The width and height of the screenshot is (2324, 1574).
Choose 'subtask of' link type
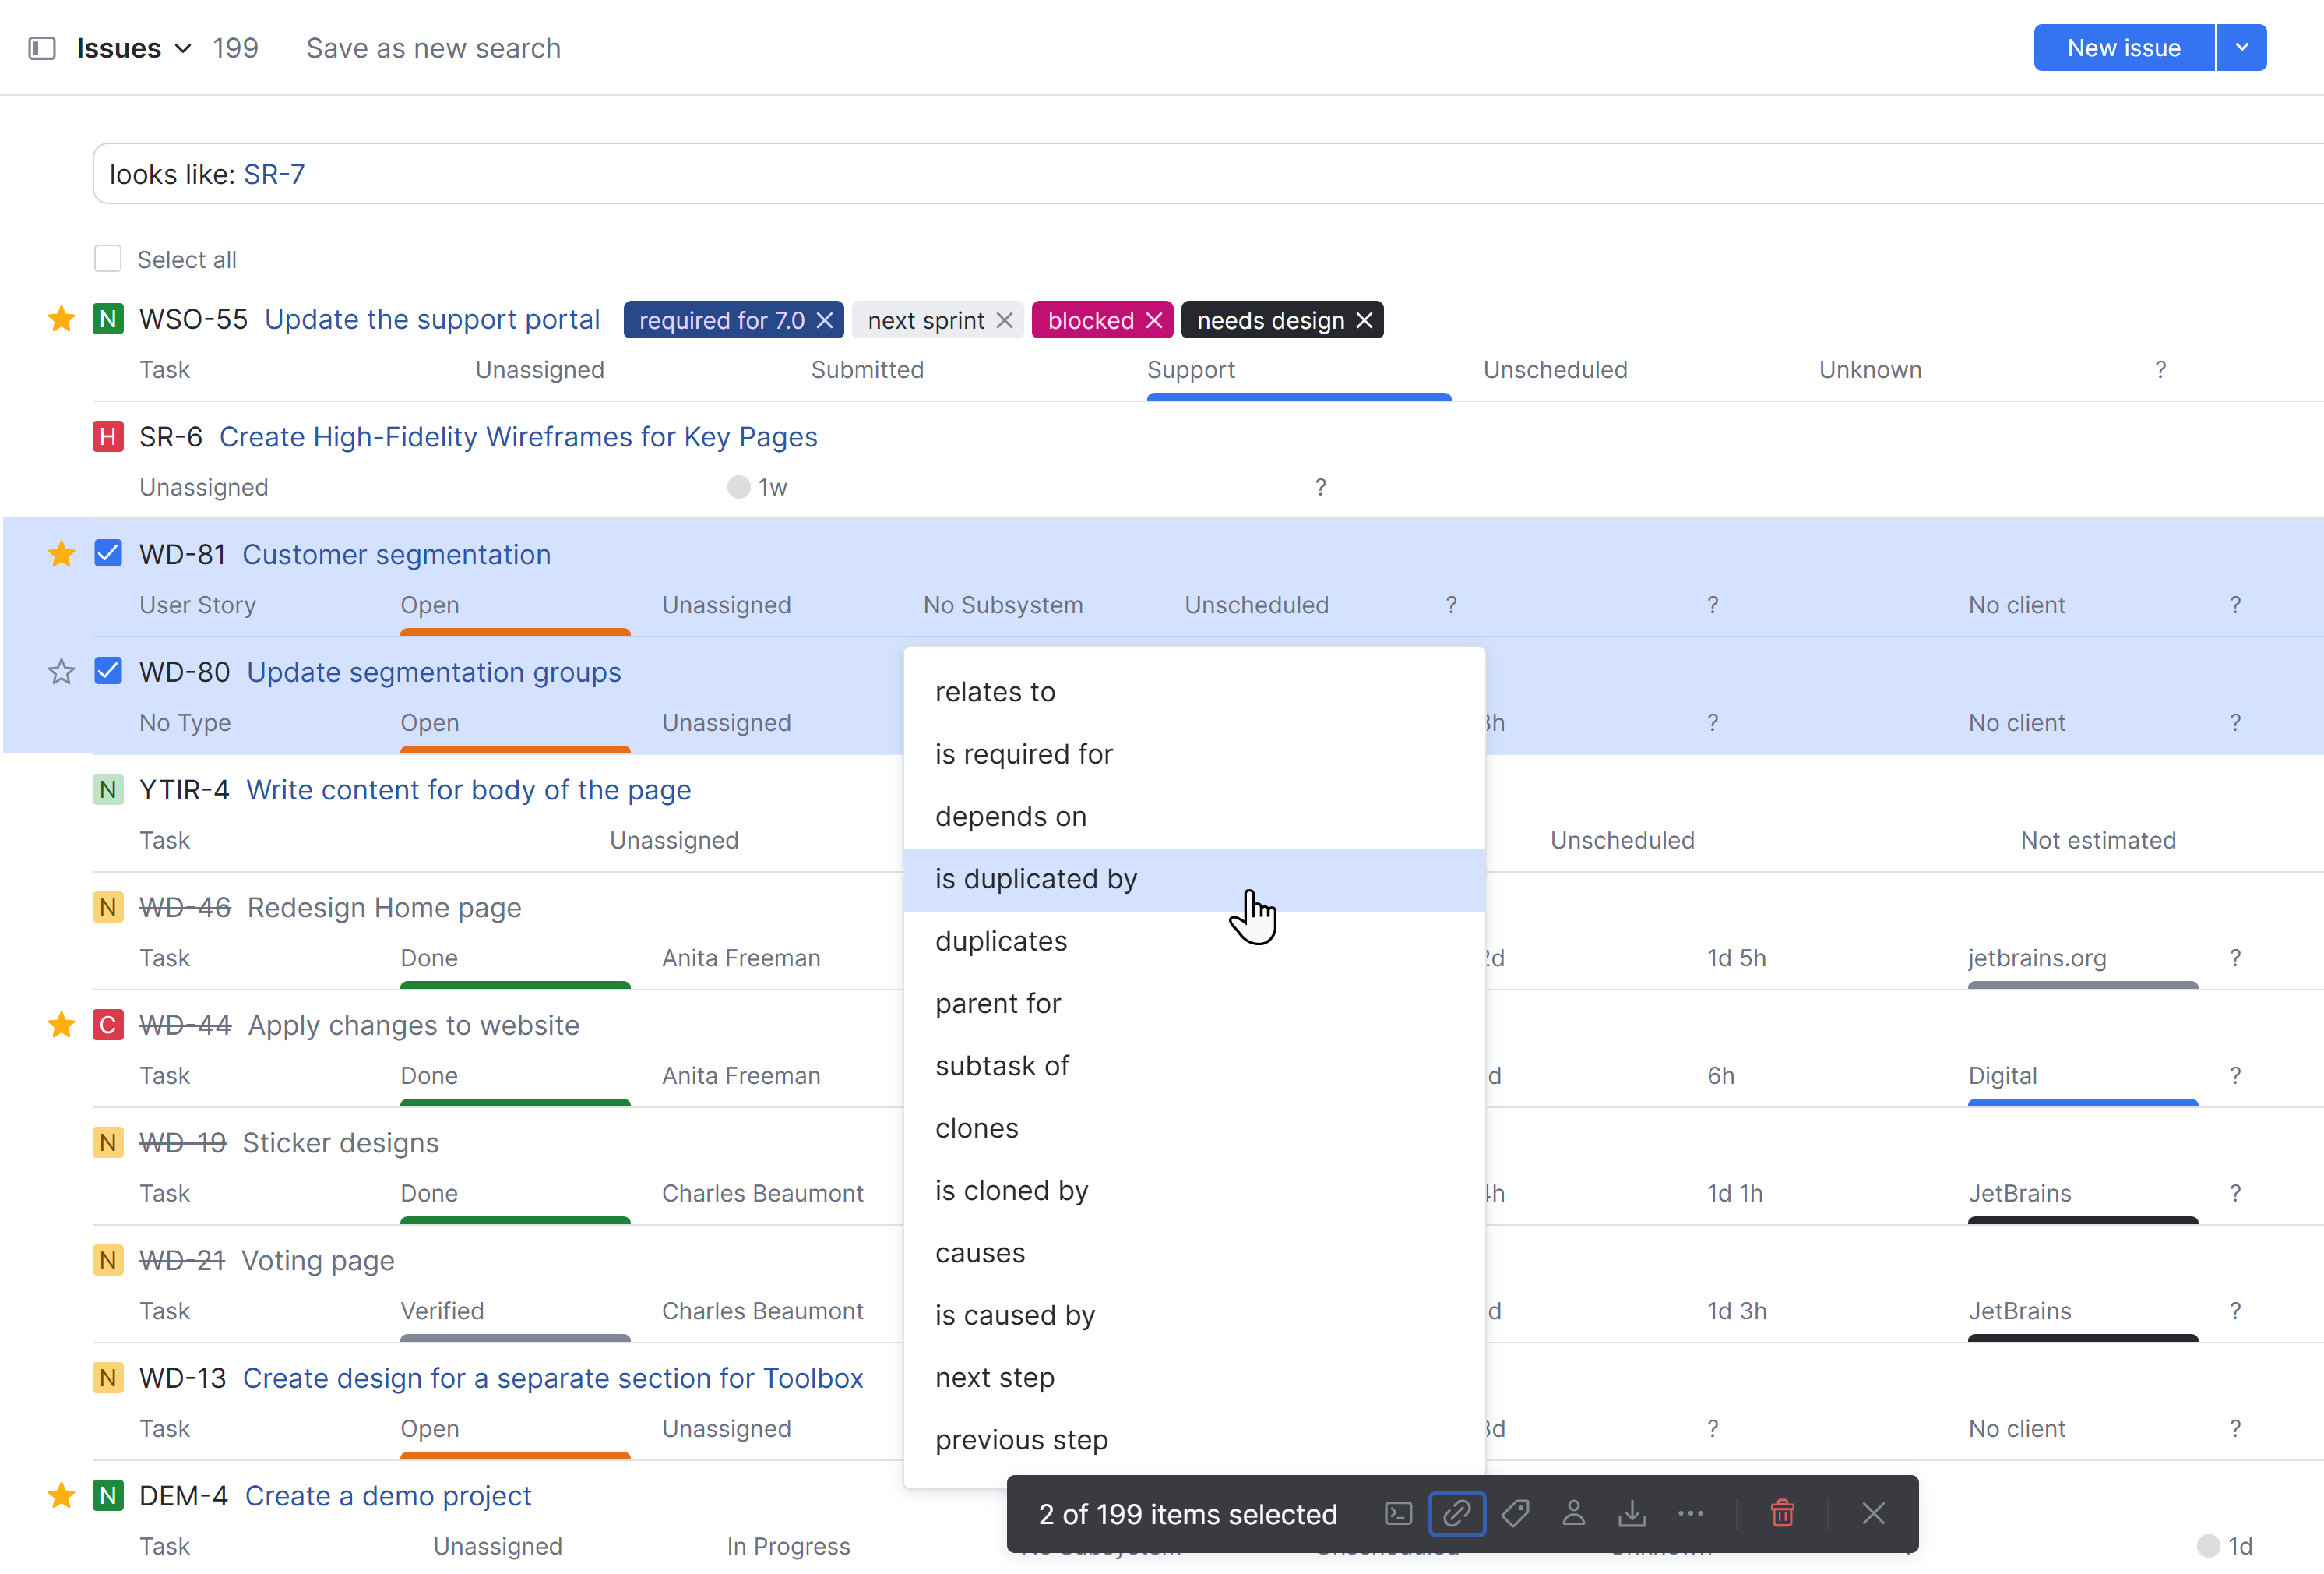coord(1002,1066)
